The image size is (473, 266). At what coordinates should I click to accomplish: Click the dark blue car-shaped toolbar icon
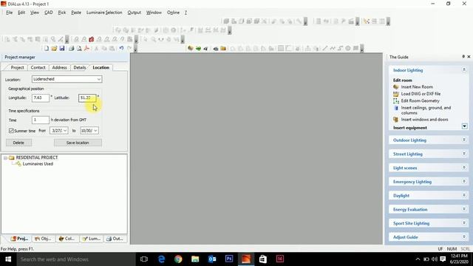coord(216,48)
